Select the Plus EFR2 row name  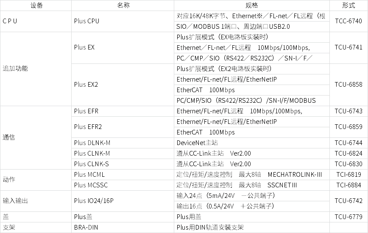[88, 127]
